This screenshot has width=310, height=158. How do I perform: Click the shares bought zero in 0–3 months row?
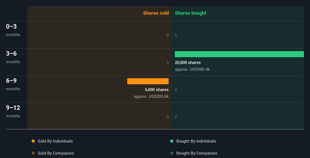pos(176,35)
